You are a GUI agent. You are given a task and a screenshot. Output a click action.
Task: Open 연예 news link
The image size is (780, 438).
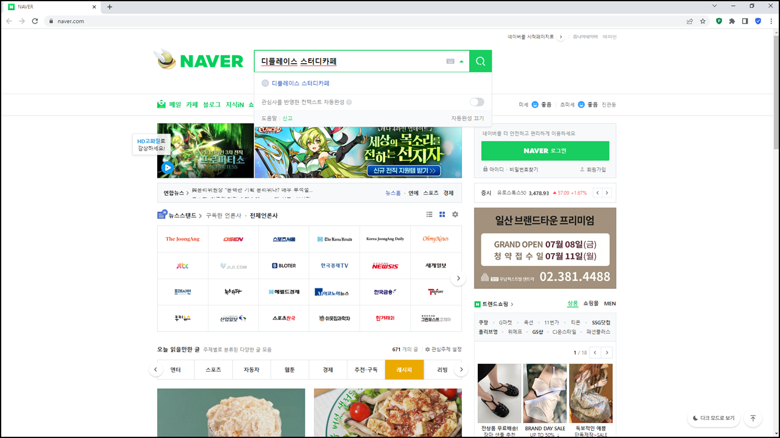(414, 193)
